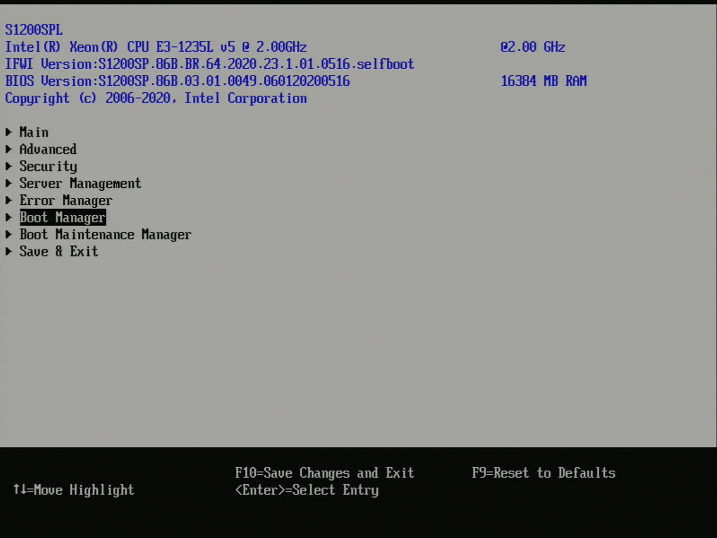Select Save & Exit entry
Viewport: 717px width, 538px height.
[59, 251]
